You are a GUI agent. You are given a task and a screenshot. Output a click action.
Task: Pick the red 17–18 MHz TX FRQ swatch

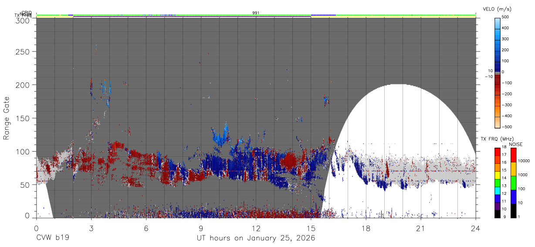click(498, 151)
